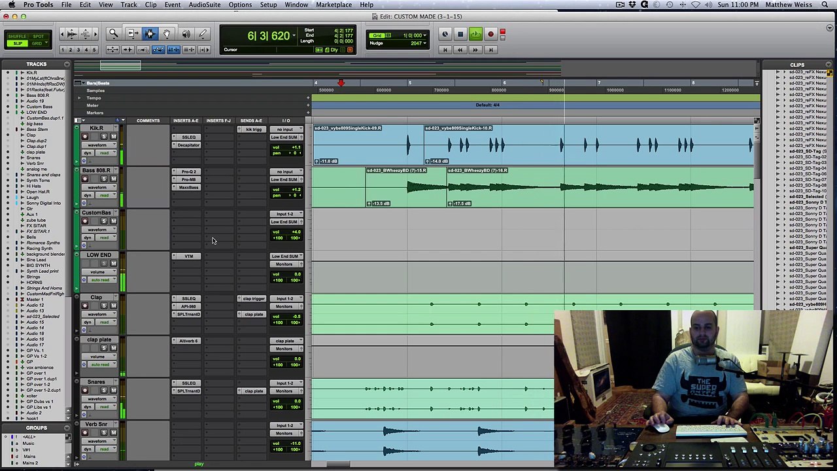Screen dimensions: 837x471
Task: Open the Marketplace menu
Action: (334, 5)
